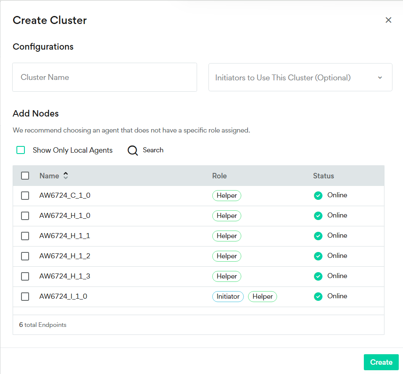Click the AW6724_C_1_0 node name
403x374 pixels.
[x=65, y=196]
